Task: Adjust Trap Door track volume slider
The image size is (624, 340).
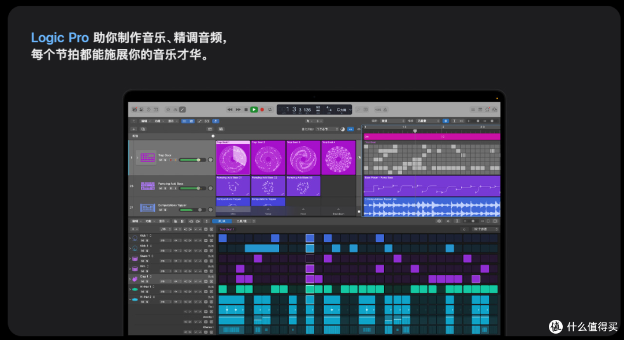Action: 192,160
